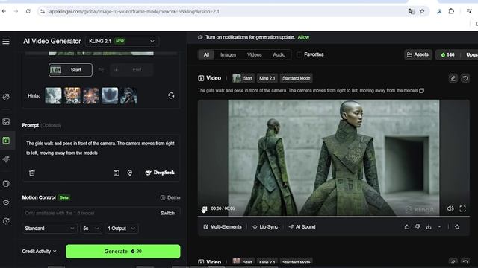Image resolution: width=478 pixels, height=268 pixels.
Task: Enter fullscreen video view
Action: [x=463, y=208]
